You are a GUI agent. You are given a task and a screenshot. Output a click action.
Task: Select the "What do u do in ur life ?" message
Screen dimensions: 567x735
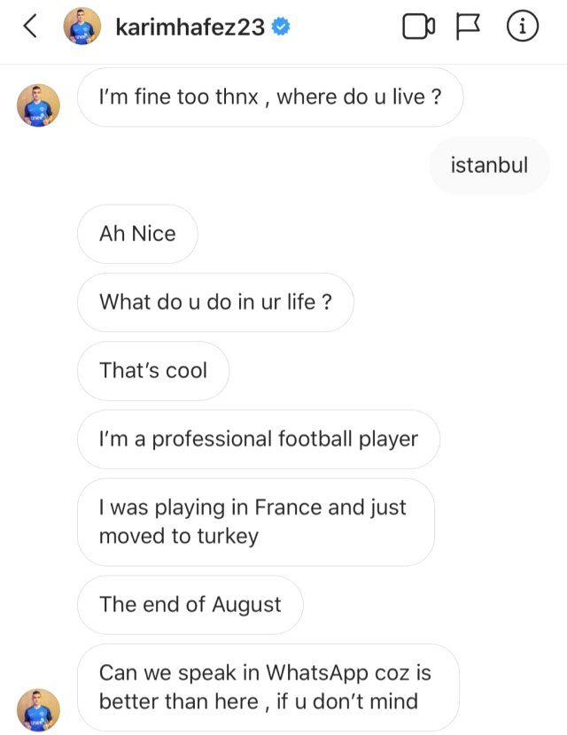tap(215, 302)
